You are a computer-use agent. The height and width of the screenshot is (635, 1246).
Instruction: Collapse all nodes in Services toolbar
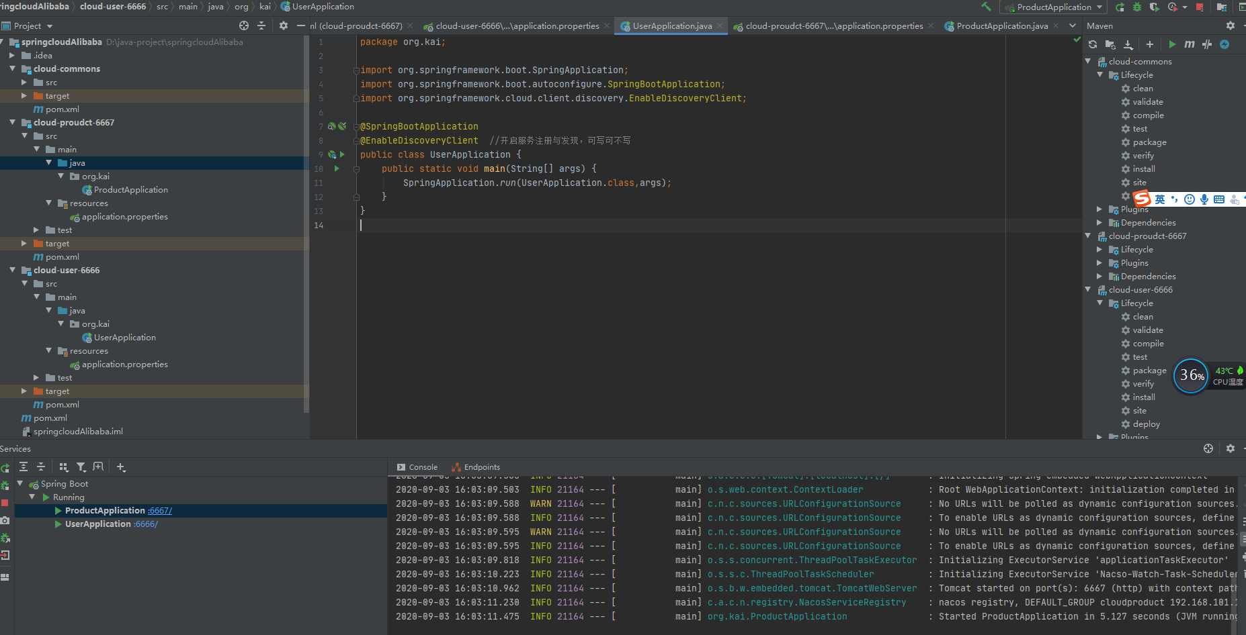41,467
